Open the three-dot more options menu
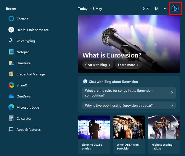This screenshot has height=156, width=185. [166, 8]
